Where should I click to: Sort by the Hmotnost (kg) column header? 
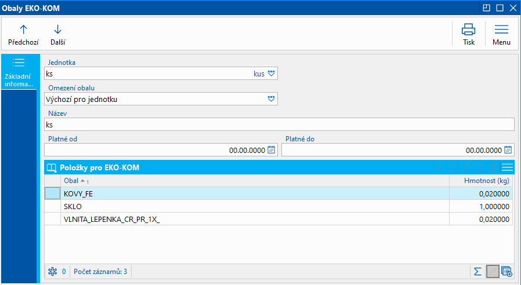481,181
